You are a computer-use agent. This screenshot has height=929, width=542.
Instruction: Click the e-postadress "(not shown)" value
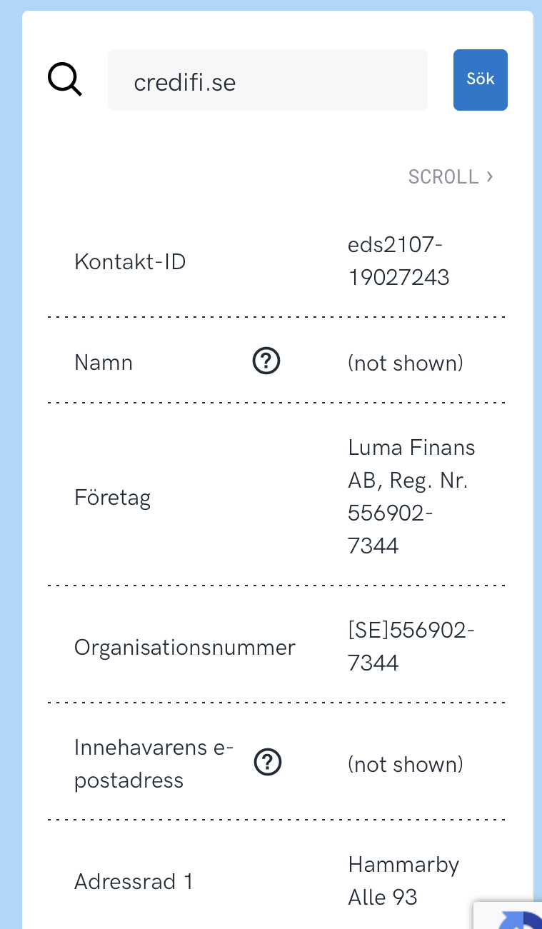click(406, 765)
